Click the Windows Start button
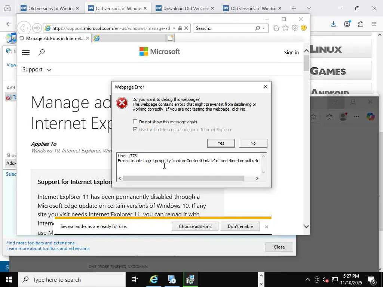Viewport: 383px width, 287px height. pos(9,280)
